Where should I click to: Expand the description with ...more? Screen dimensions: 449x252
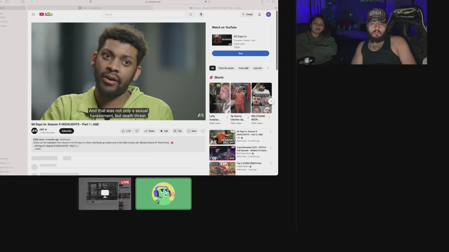tap(38, 149)
